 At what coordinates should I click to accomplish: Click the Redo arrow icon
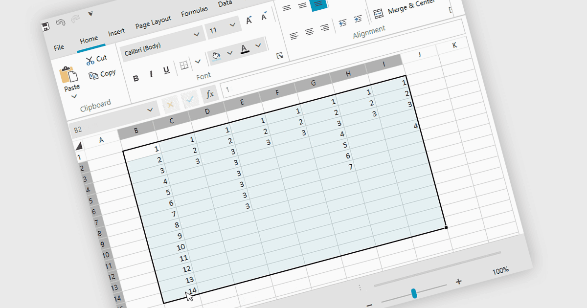[75, 19]
